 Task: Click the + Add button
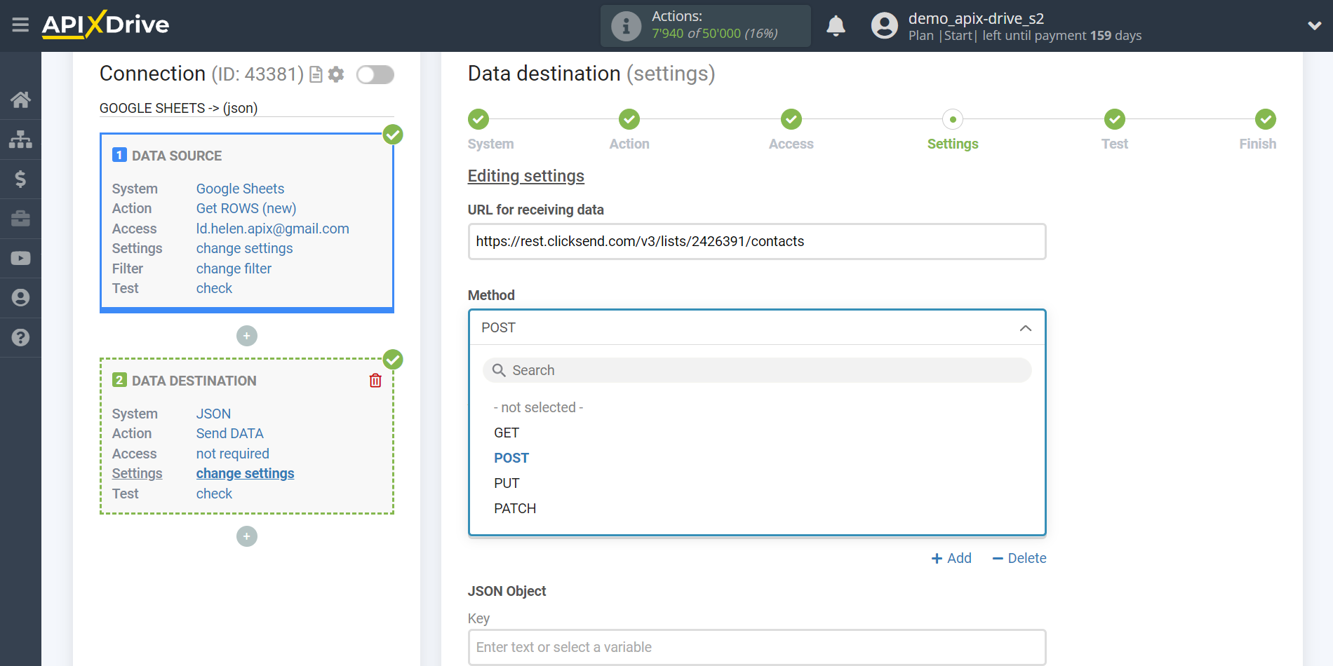951,558
